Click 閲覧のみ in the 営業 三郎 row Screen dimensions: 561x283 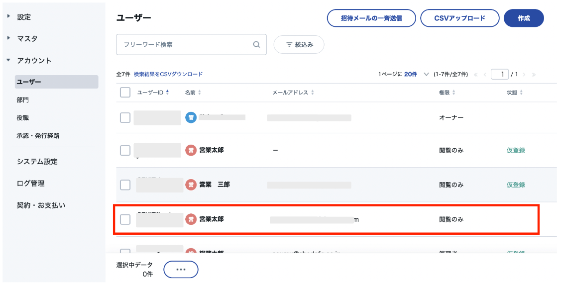click(451, 185)
